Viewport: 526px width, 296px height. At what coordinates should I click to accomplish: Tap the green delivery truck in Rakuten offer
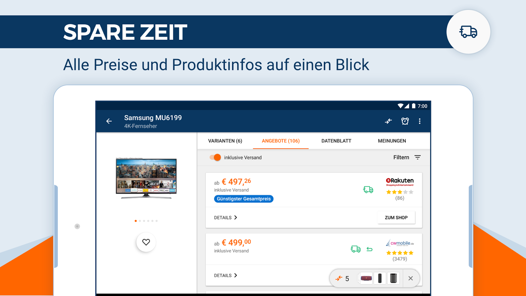pyautogui.click(x=368, y=190)
